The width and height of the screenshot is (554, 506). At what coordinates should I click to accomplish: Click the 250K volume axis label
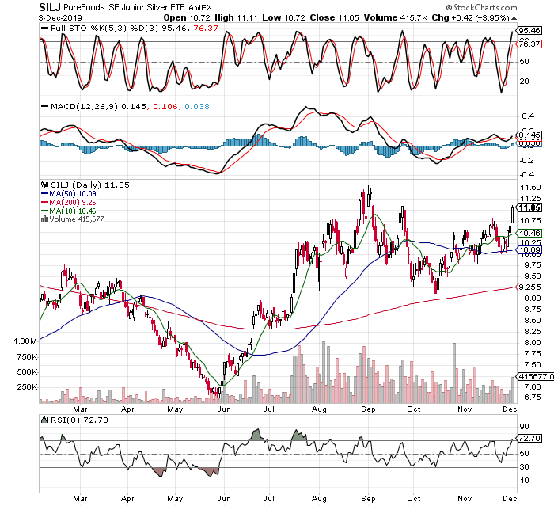coord(27,387)
